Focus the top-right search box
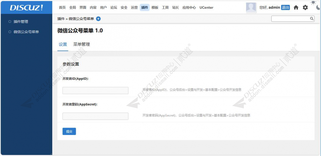This screenshot has width=321, height=156. coord(293,19)
